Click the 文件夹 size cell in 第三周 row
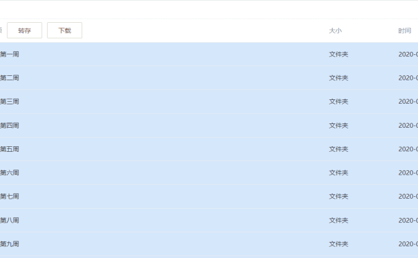 coord(338,102)
